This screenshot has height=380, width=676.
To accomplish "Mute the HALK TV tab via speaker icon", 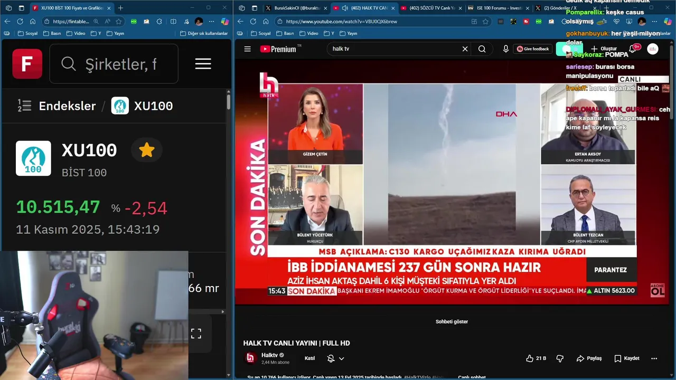I will (x=345, y=8).
